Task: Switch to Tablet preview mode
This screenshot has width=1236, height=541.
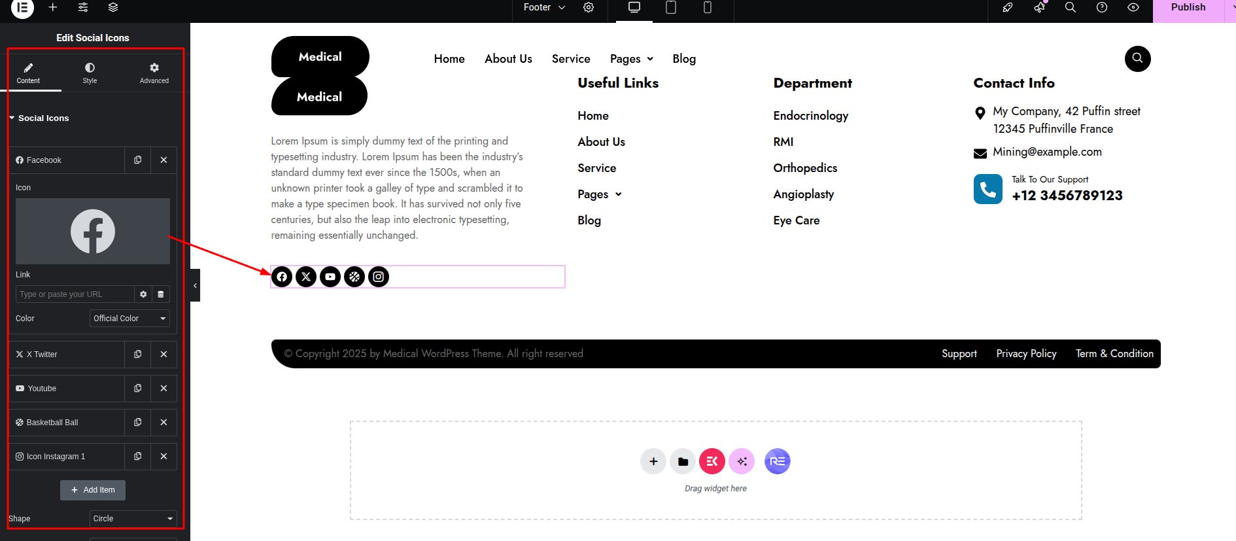Action: [x=670, y=7]
